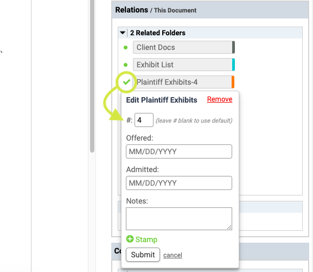Click the green checkmark beside Plaintiff Exhibits-4
Viewport: 313px width, 272px height.
[126, 82]
